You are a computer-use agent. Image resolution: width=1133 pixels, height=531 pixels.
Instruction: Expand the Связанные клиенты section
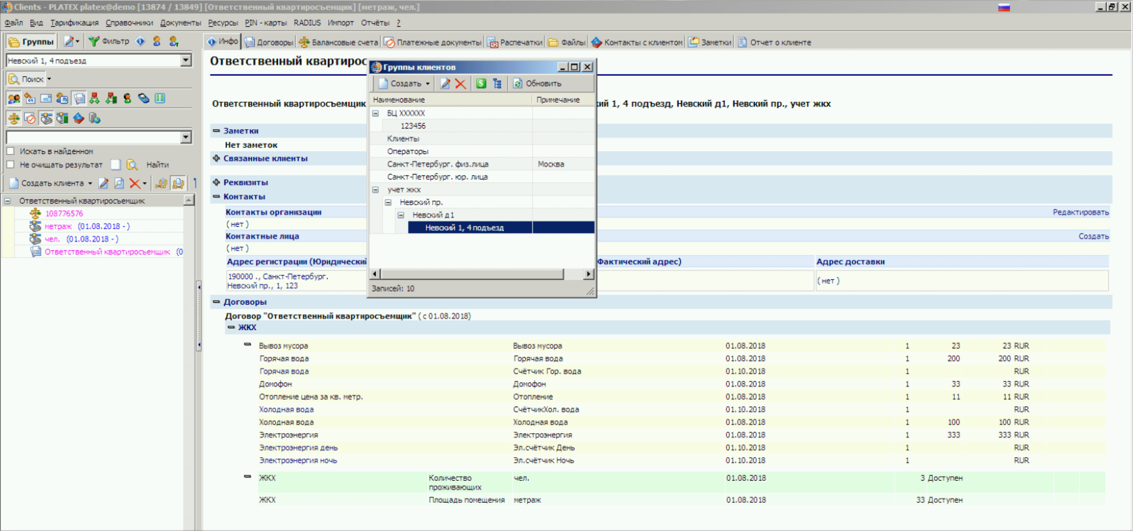(x=216, y=158)
